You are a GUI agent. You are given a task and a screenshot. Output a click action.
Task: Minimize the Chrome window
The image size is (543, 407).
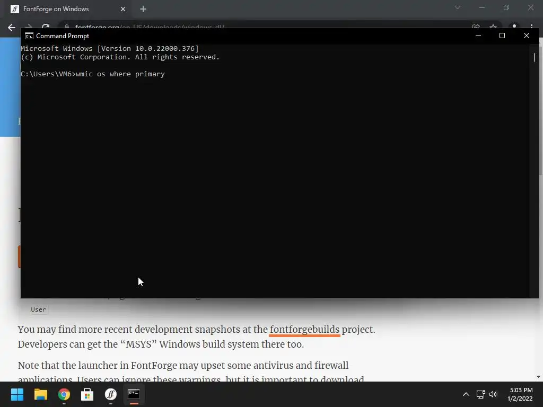click(x=481, y=7)
